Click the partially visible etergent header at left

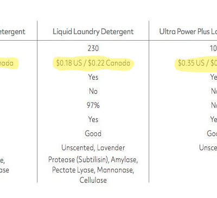[x=12, y=32]
